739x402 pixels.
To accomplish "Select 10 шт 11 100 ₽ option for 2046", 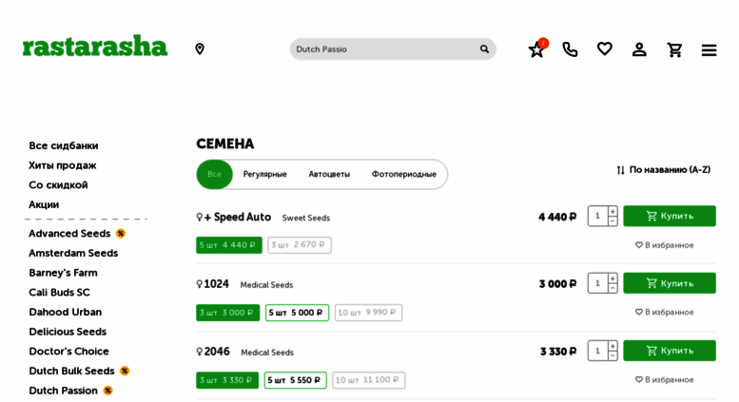I will (x=369, y=380).
